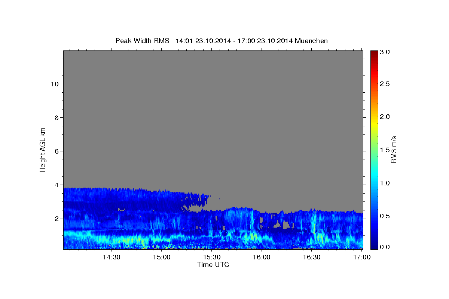Pick the dark red top of colorbar
Image resolution: width=449 pixels, height=299 pixels.
tap(374, 53)
